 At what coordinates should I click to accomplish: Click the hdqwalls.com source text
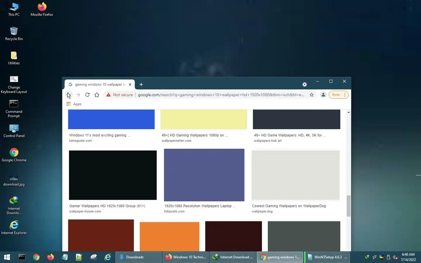point(174,211)
